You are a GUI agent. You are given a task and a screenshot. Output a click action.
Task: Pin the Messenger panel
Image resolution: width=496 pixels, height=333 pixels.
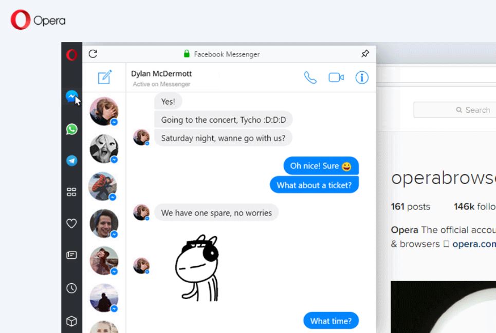click(x=365, y=54)
